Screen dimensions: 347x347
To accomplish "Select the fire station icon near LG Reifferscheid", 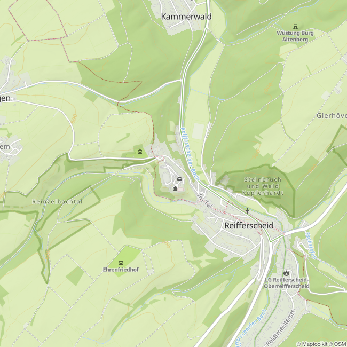I will pos(287,273).
